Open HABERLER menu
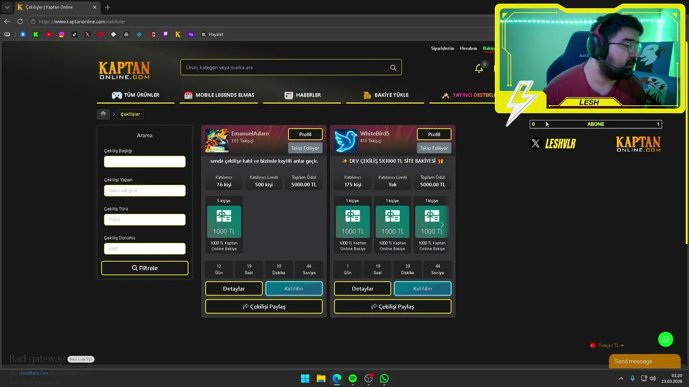 tap(303, 95)
